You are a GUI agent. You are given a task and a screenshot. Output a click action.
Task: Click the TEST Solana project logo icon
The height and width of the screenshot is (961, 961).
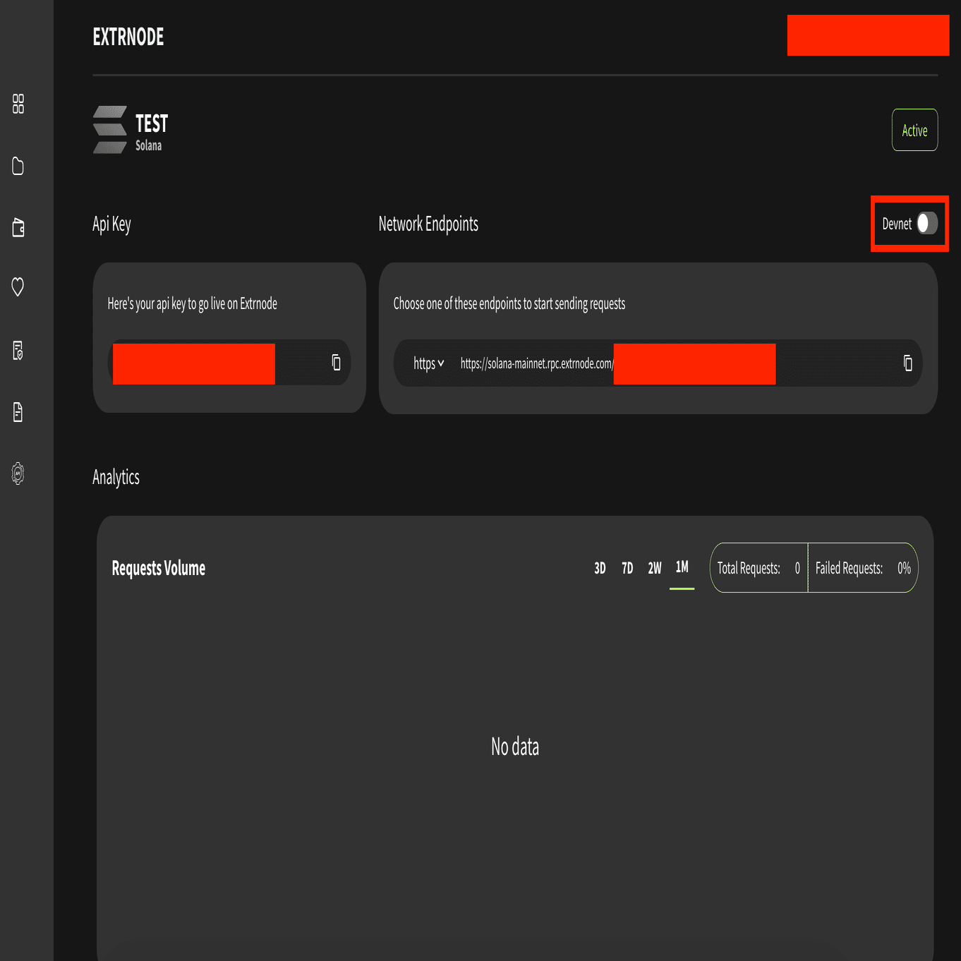tap(110, 130)
